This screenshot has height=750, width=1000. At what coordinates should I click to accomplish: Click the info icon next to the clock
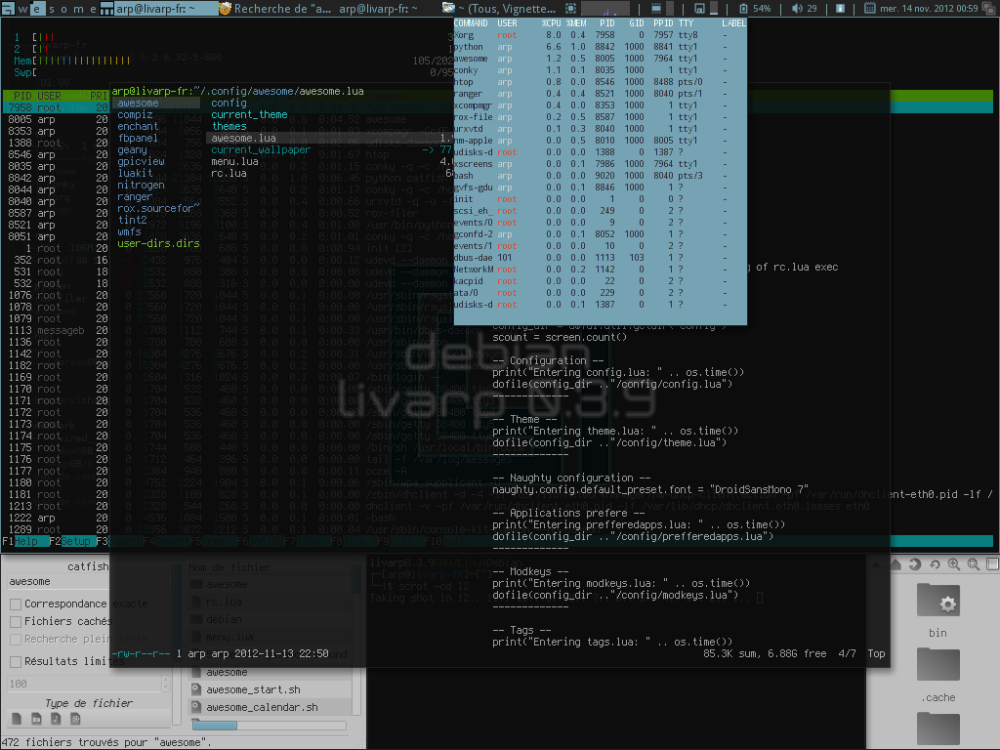[x=840, y=8]
